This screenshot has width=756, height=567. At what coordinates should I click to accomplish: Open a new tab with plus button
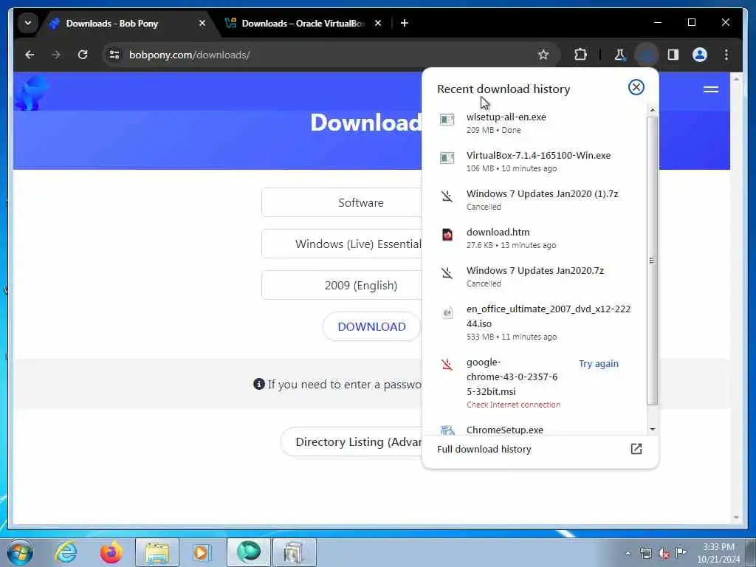point(405,23)
